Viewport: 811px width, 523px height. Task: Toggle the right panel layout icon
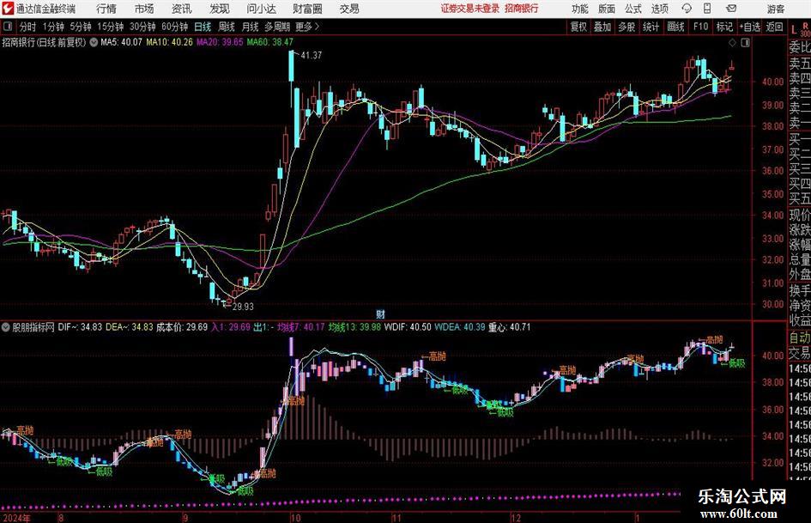pos(745,42)
